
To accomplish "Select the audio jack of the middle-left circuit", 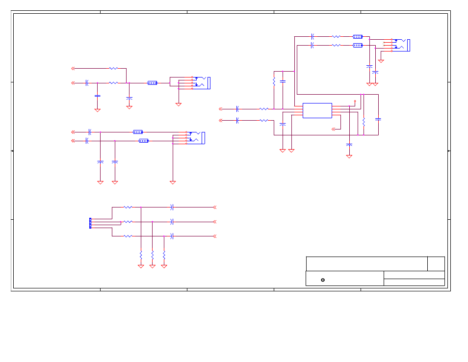I will tap(196, 138).
